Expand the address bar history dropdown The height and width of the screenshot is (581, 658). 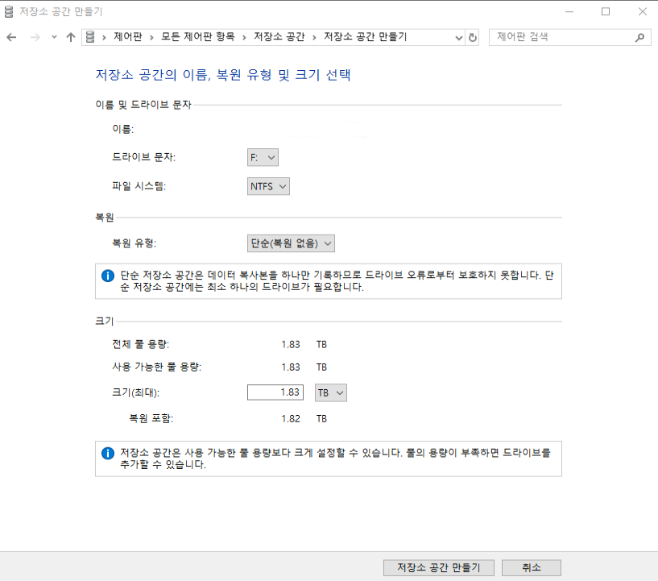[458, 37]
